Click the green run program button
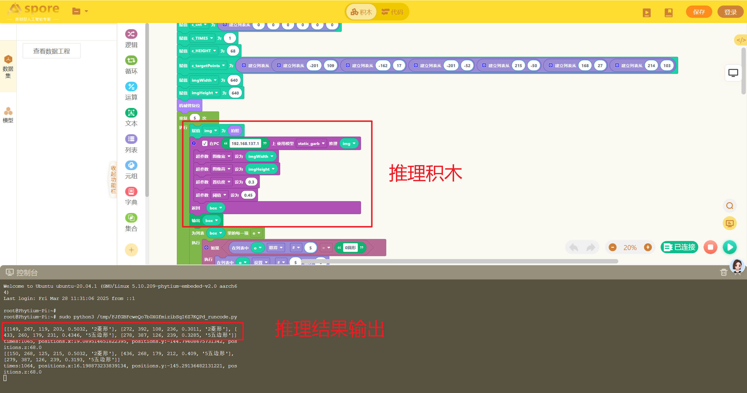Screen dimensions: 747x393 pos(730,247)
